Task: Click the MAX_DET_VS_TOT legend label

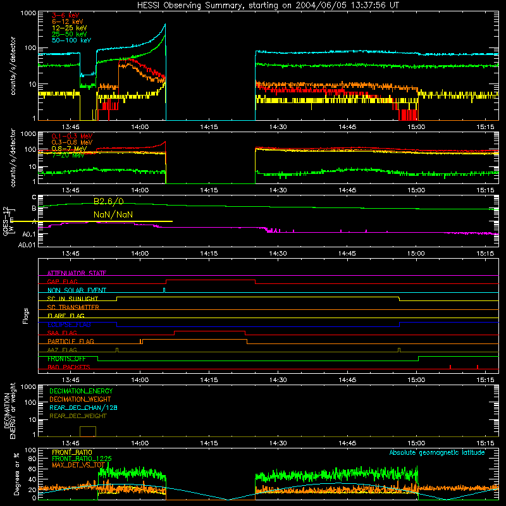Action: click(78, 465)
